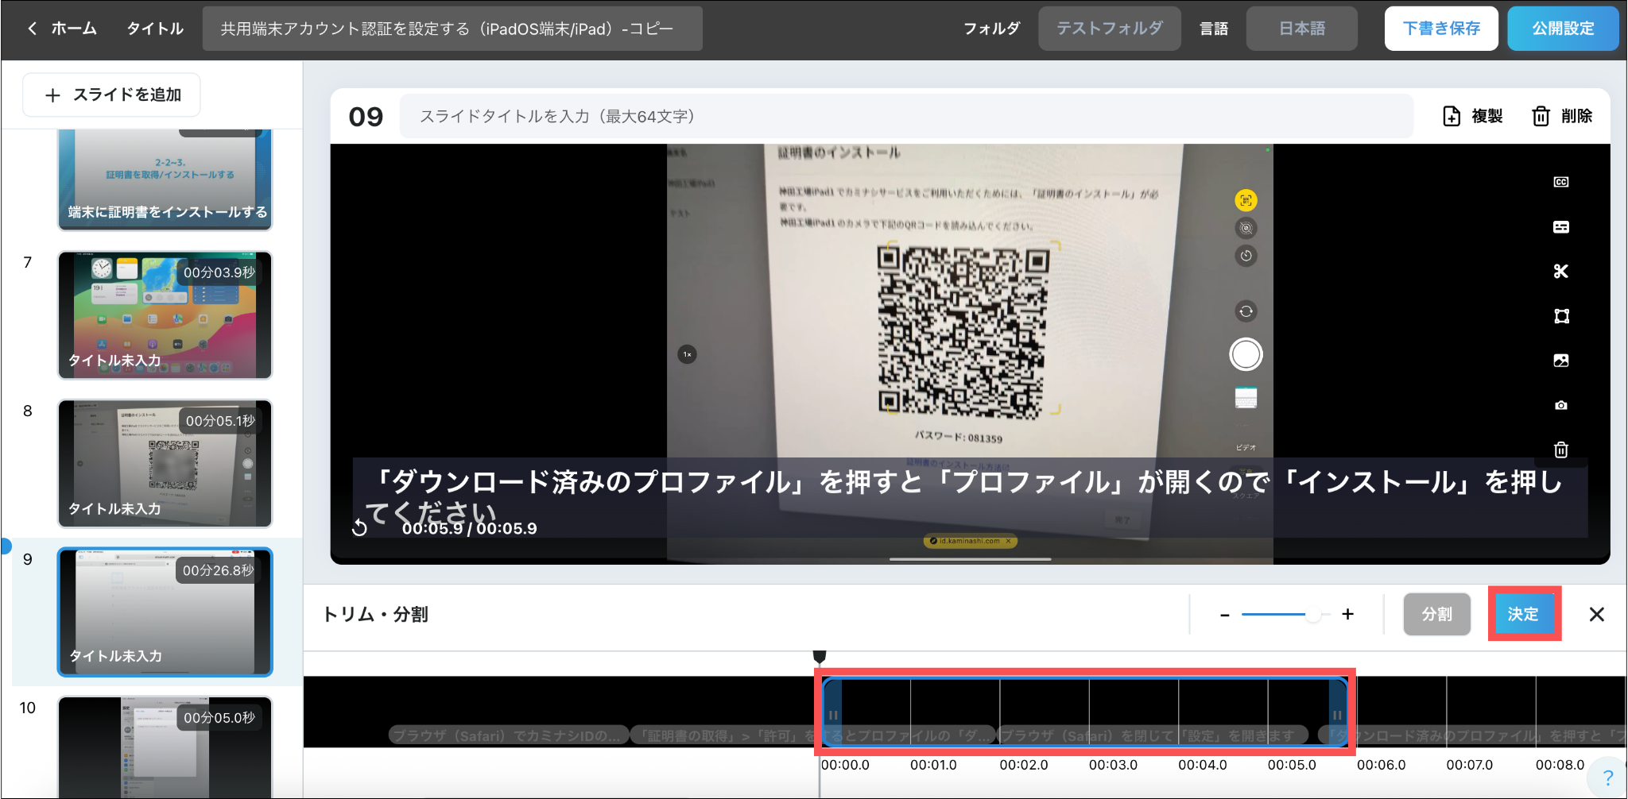Image resolution: width=1628 pixels, height=799 pixels.
Task: Click スライドを追加 button
Action: click(111, 95)
